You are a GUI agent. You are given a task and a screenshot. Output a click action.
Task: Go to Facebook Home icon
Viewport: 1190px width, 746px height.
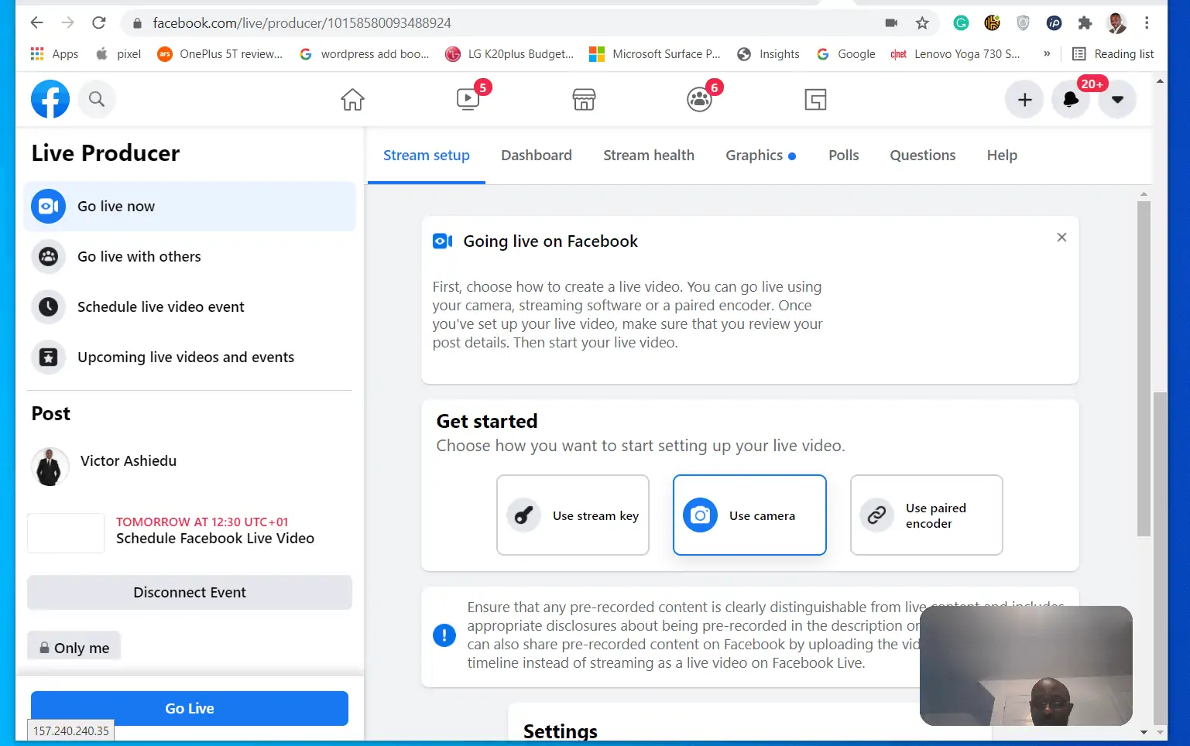[352, 100]
